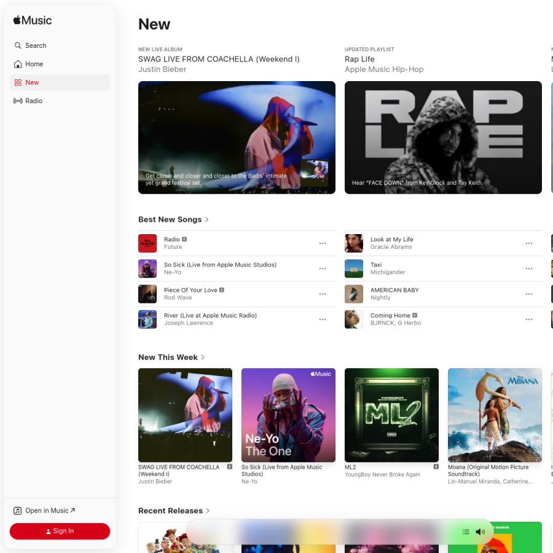Screen dimensions: 553x553
Task: Open more options for River by Joseph Lawrence
Action: (323, 320)
